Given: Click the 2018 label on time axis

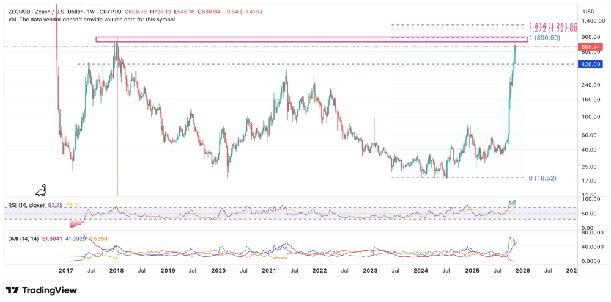Looking at the screenshot, I should click(x=116, y=270).
